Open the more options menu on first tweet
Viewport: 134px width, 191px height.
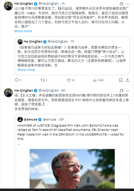(x=128, y=4)
